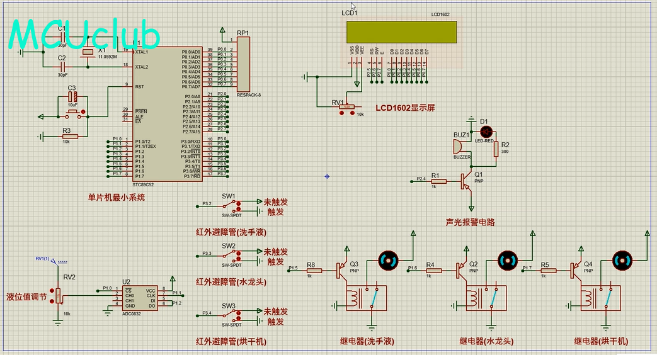This screenshot has width=657, height=355.
Task: Click the motor above the faucet relay
Action: point(506,260)
